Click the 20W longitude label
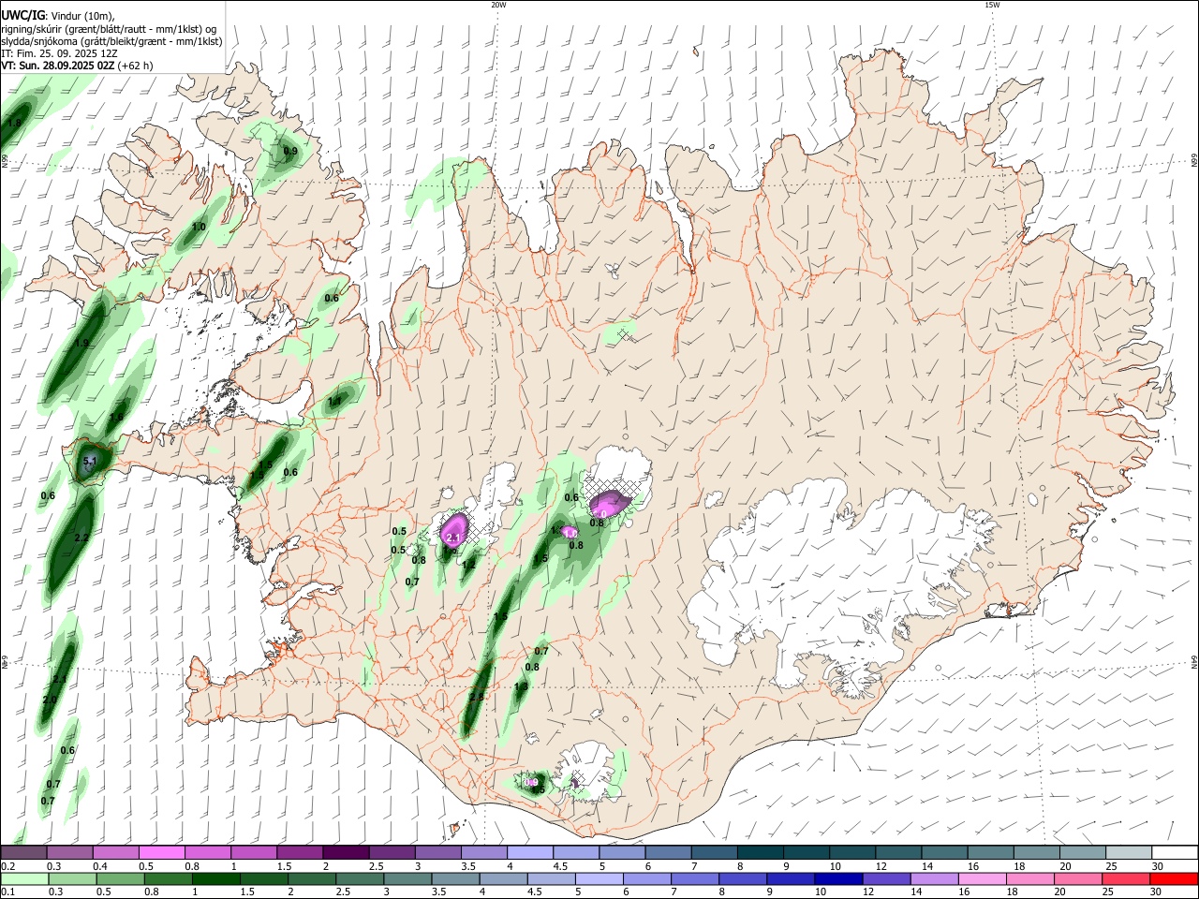This screenshot has height=899, width=1199. [x=497, y=5]
